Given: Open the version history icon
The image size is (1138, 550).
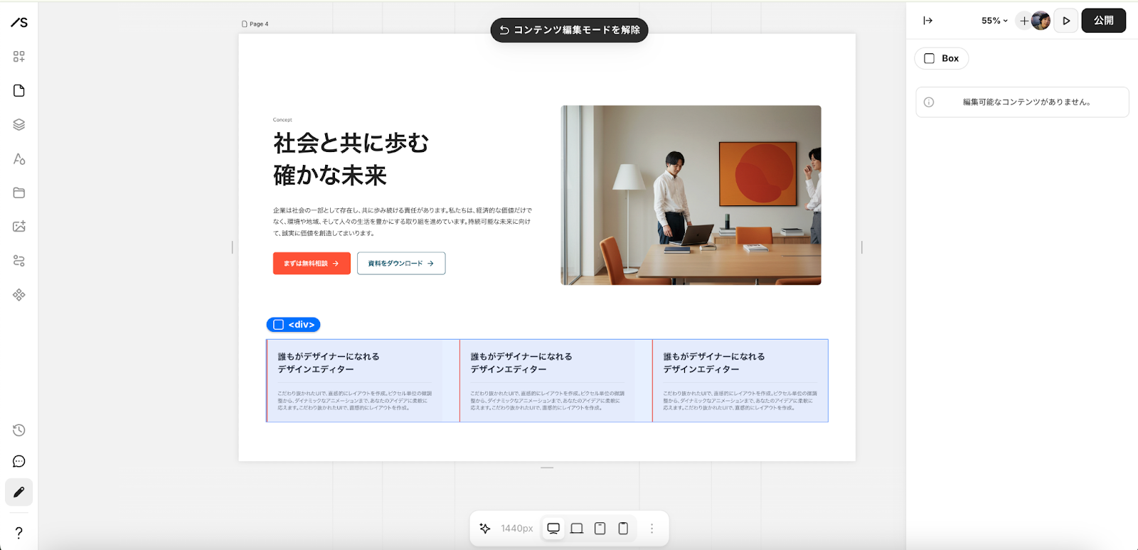Looking at the screenshot, I should 19,431.
